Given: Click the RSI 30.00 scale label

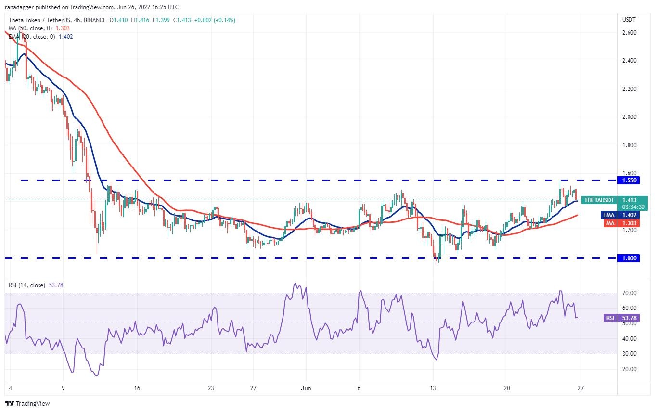Looking at the screenshot, I should 629,354.
